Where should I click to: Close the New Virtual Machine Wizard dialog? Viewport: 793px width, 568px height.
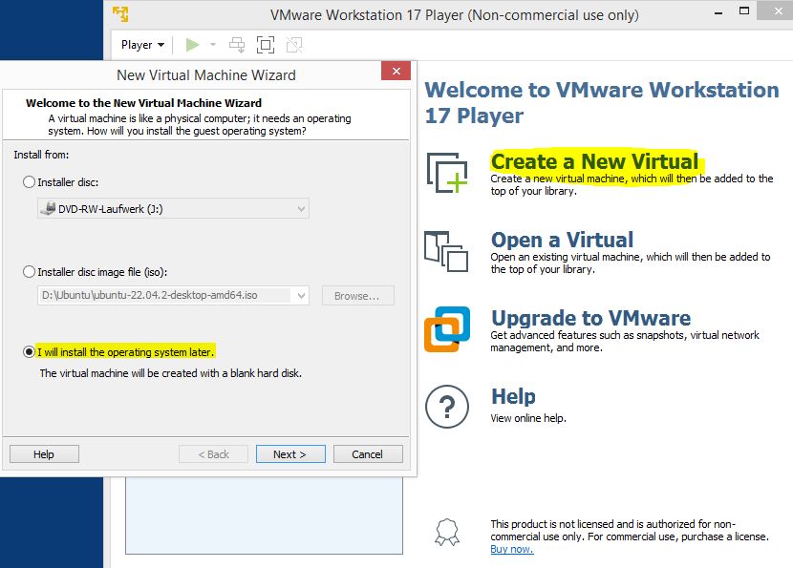(x=396, y=71)
